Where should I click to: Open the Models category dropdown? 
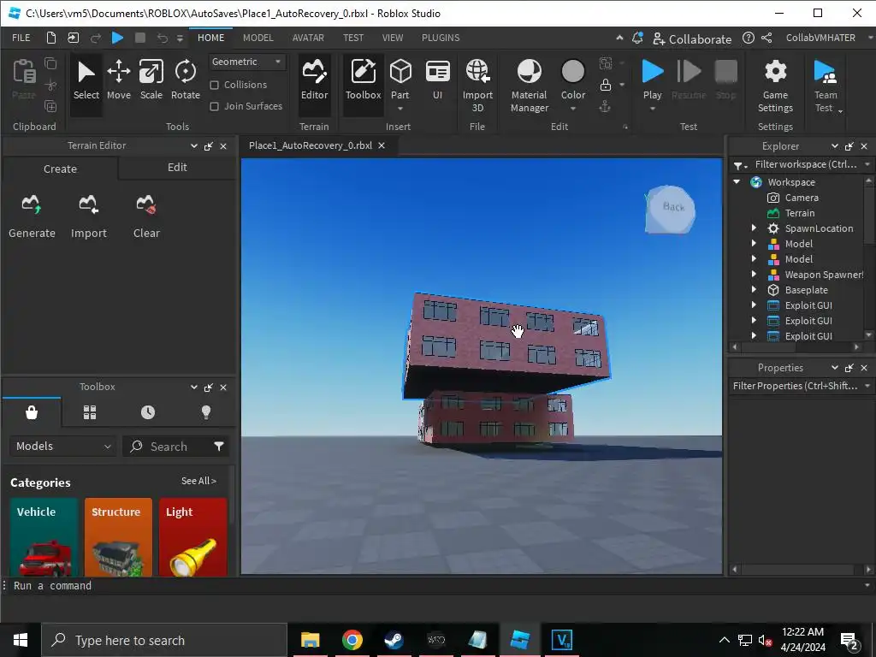[62, 446]
